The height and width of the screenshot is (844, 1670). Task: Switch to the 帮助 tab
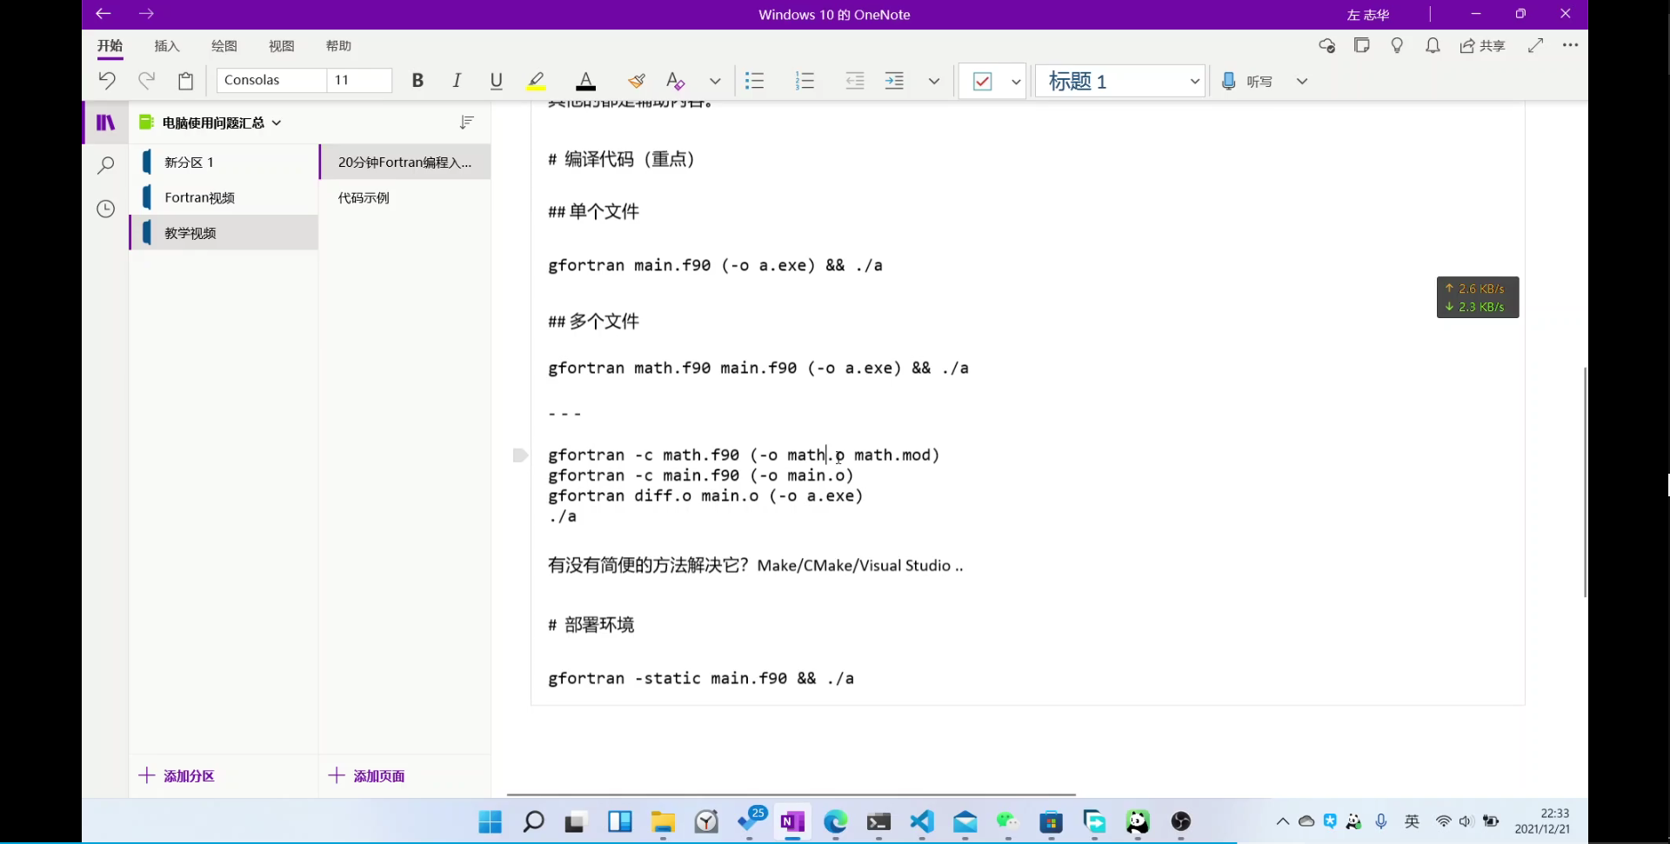pos(338,46)
